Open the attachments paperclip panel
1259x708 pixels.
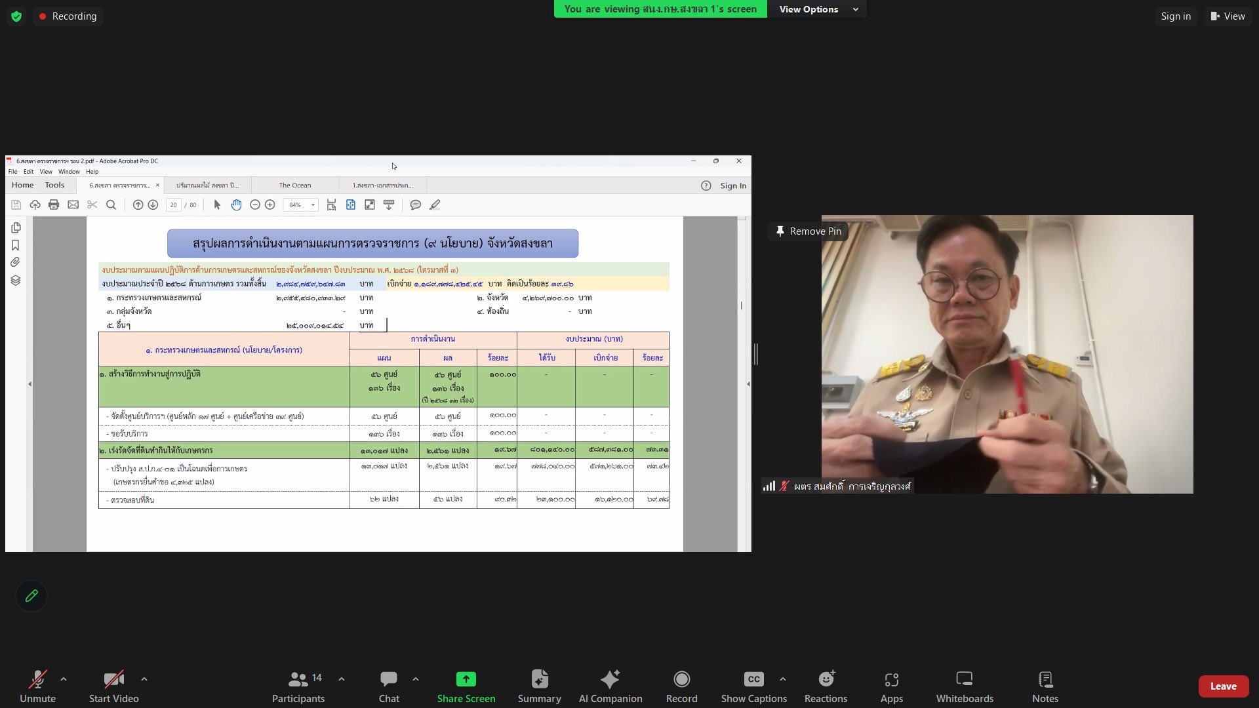point(16,262)
